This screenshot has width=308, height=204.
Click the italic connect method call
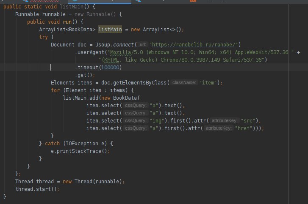123,45
